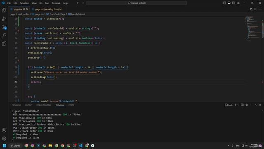Open the File menu
This screenshot has height=149, width=264.
pyautogui.click(x=9, y=3)
